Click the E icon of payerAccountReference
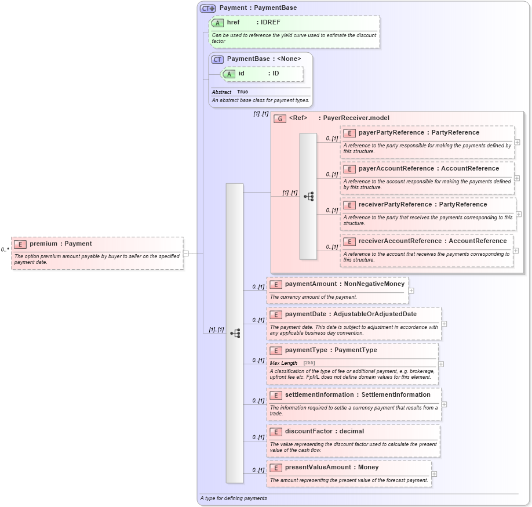The height and width of the screenshot is (507, 532). [x=349, y=169]
